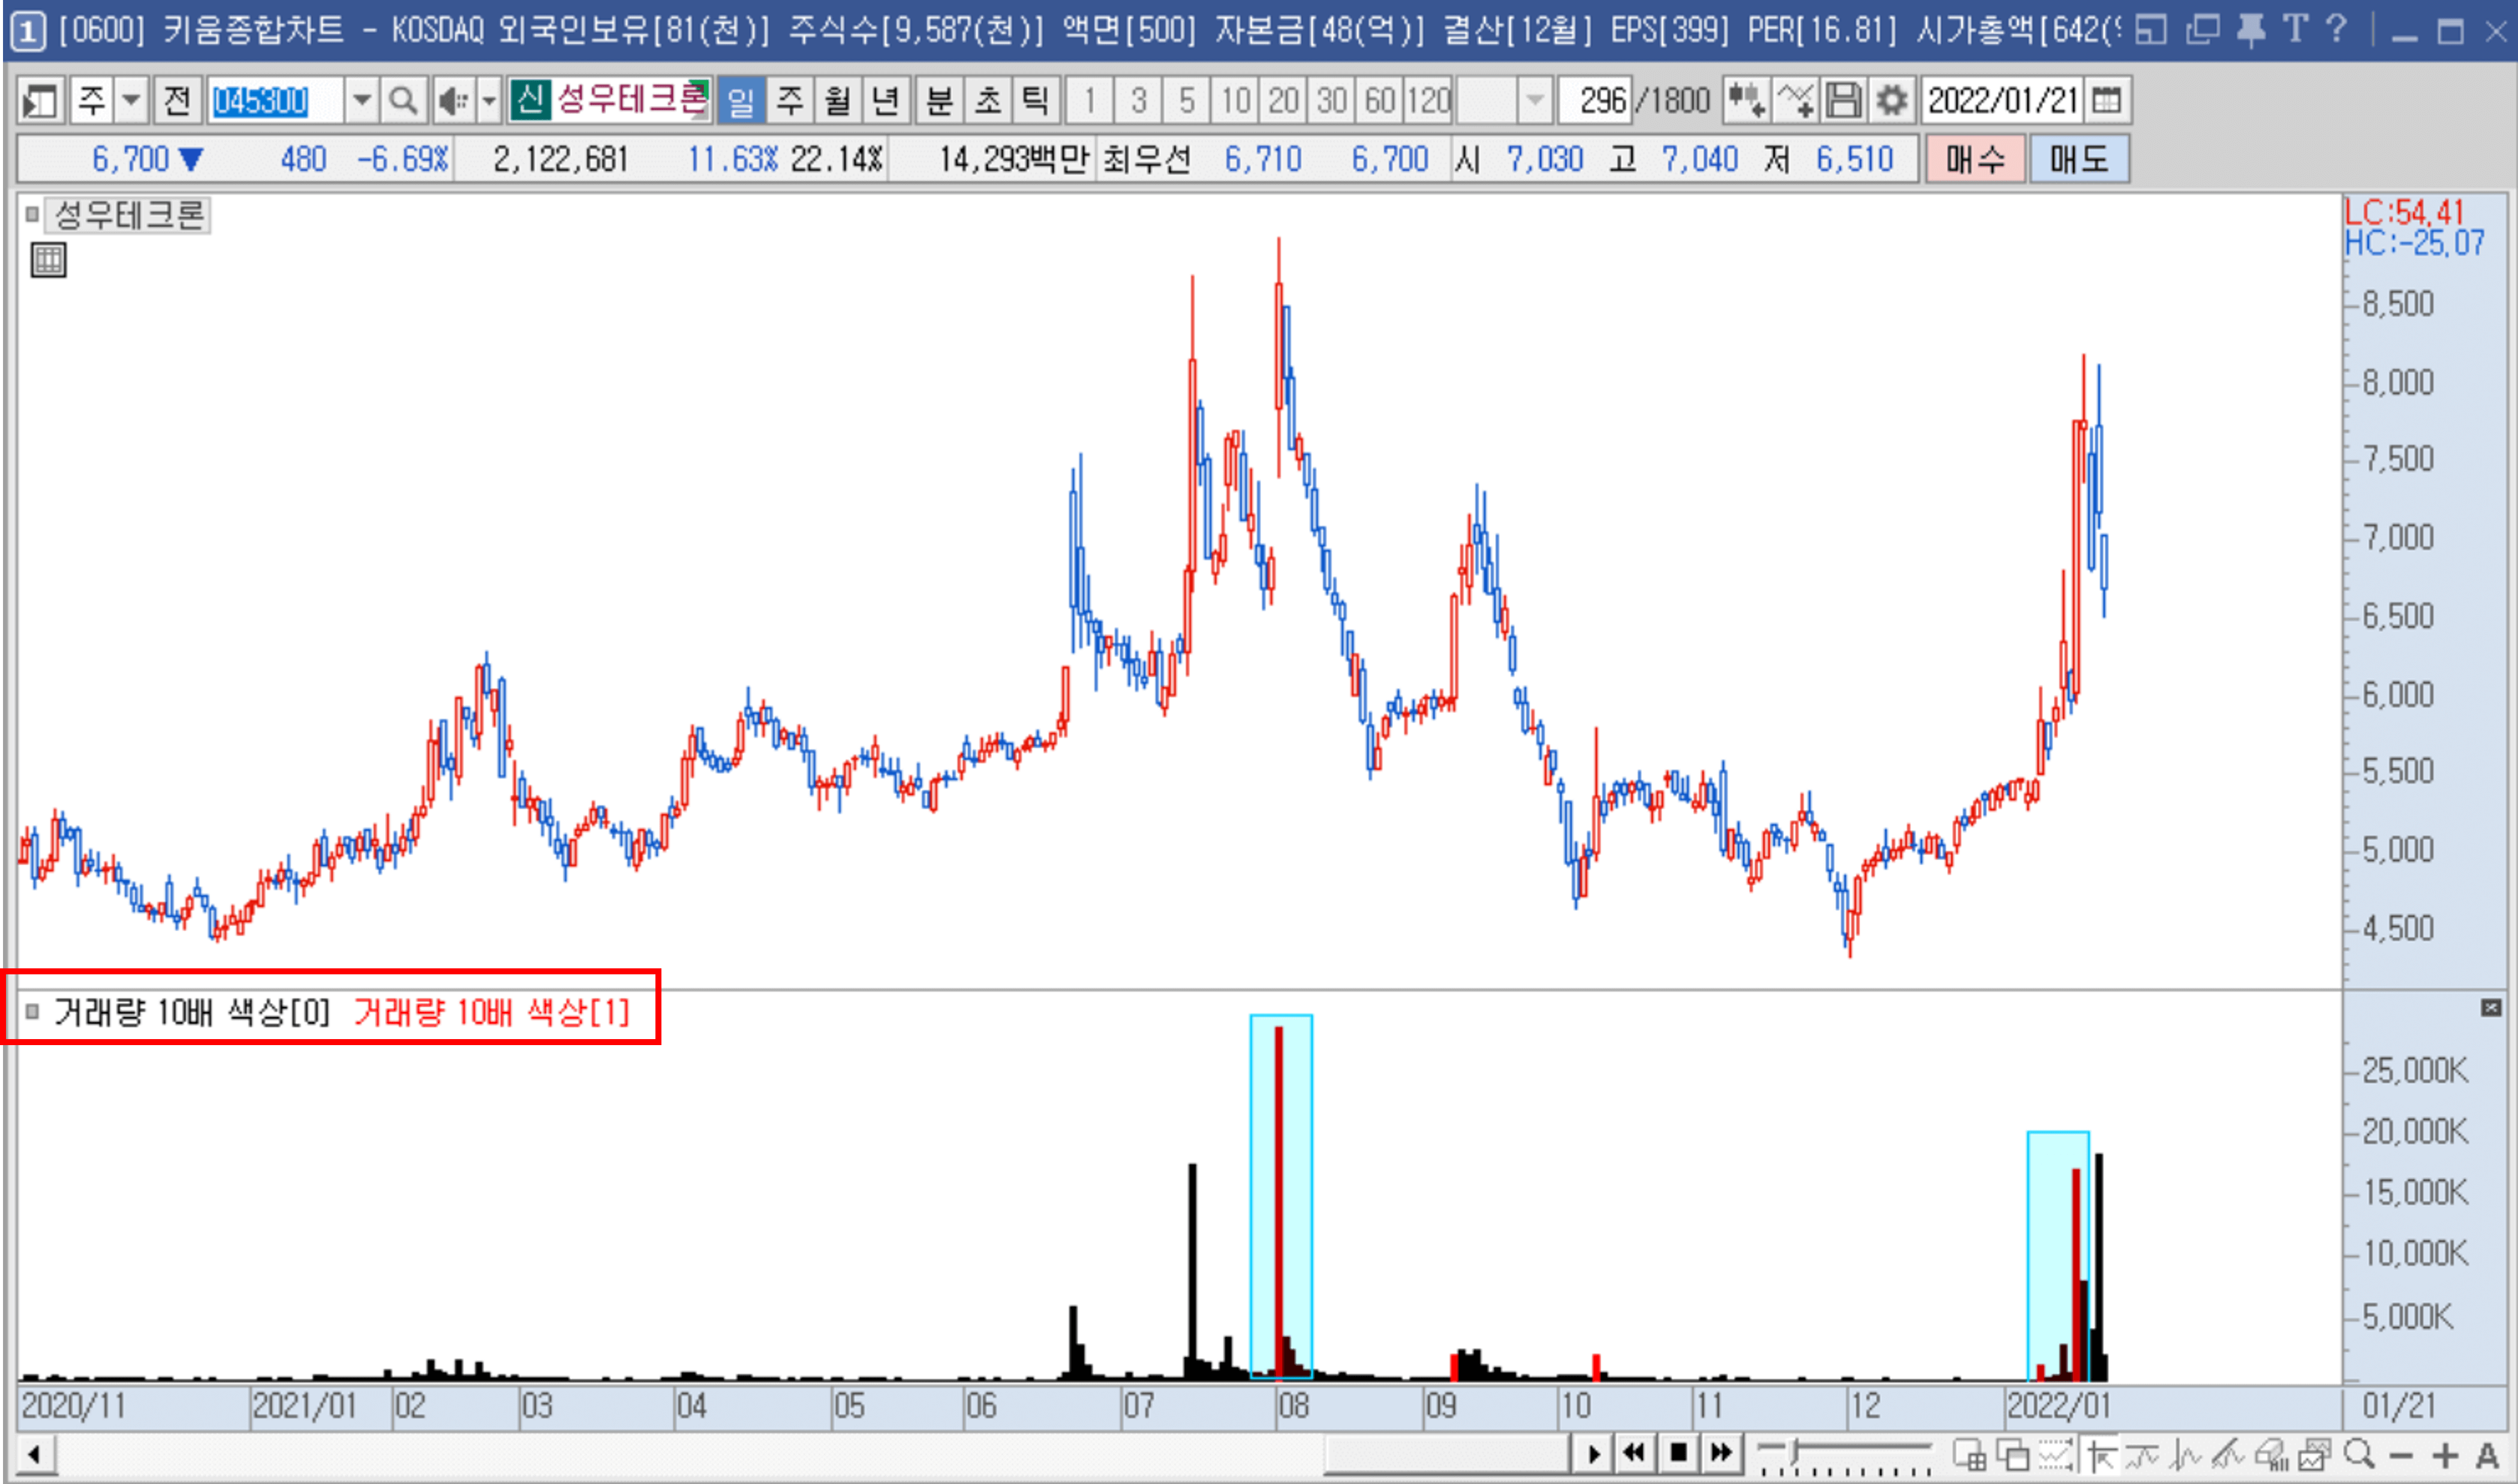Image resolution: width=2518 pixels, height=1484 pixels.
Task: Toggle the 거래량 10배 색상 indicator checkbox
Action: 32,1011
